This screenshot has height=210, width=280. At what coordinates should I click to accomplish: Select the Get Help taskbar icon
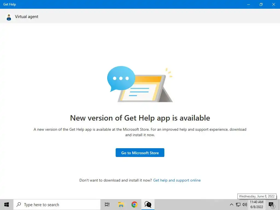tap(148, 205)
